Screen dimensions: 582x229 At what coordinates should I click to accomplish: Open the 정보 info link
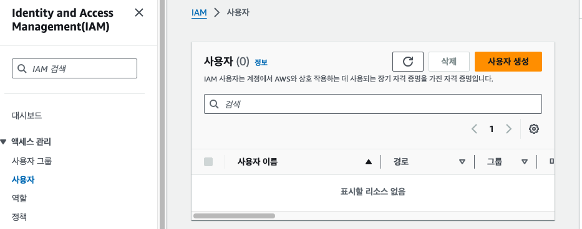pos(261,62)
